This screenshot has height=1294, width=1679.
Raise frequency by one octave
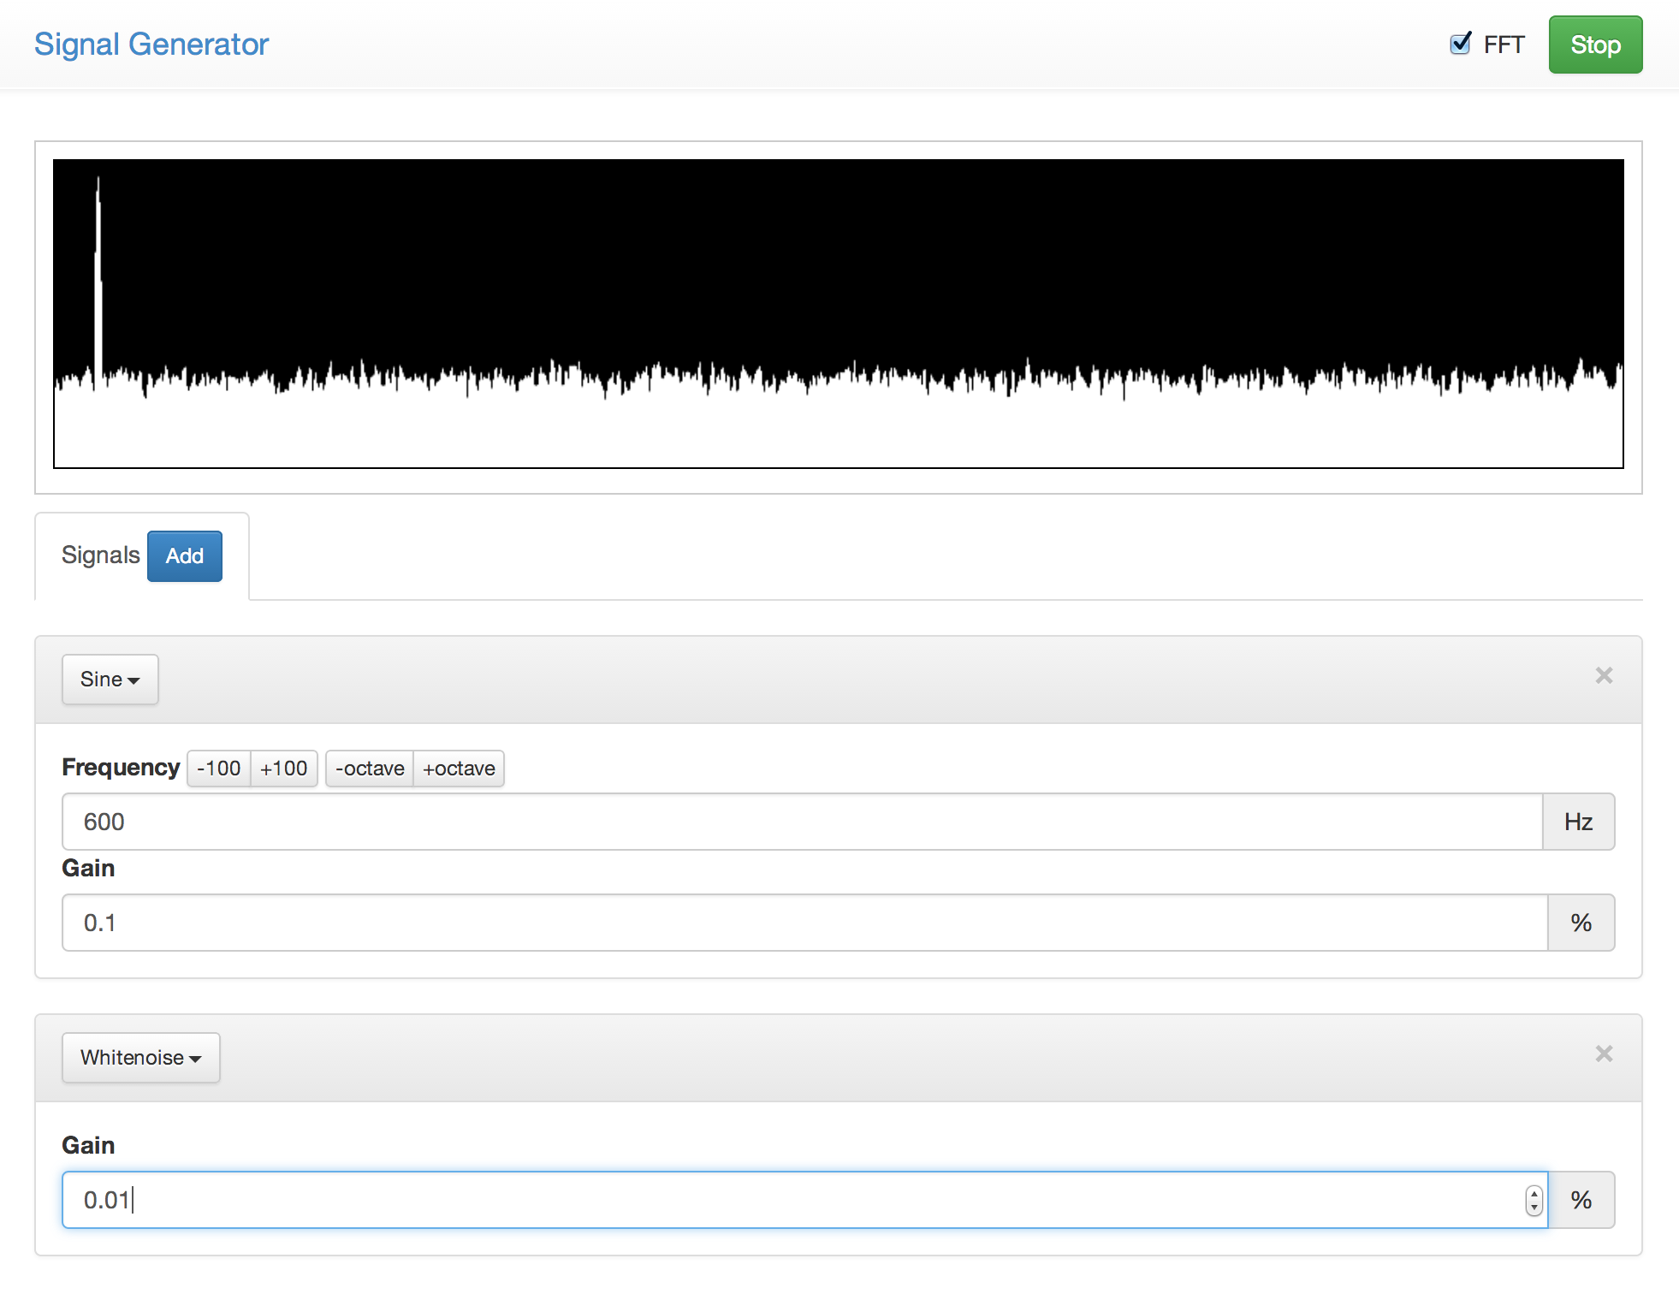pyautogui.click(x=459, y=769)
